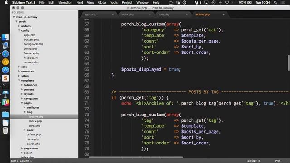The width and height of the screenshot is (290, 163).
Task: Expand the pagination folder
Action: coord(22,148)
